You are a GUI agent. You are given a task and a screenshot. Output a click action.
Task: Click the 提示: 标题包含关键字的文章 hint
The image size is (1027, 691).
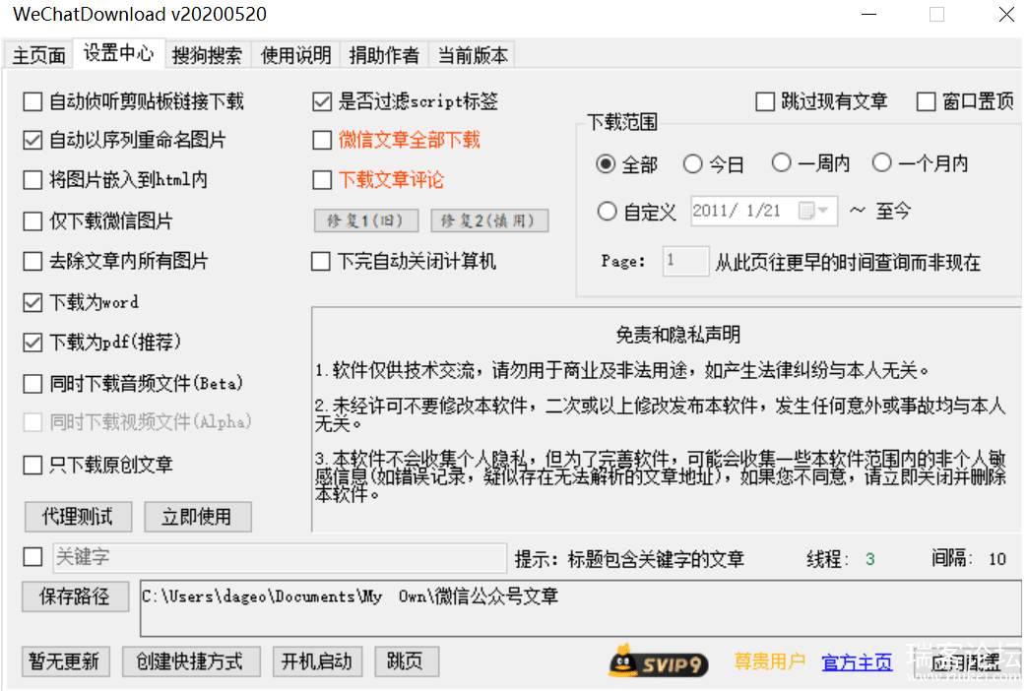tap(629, 559)
